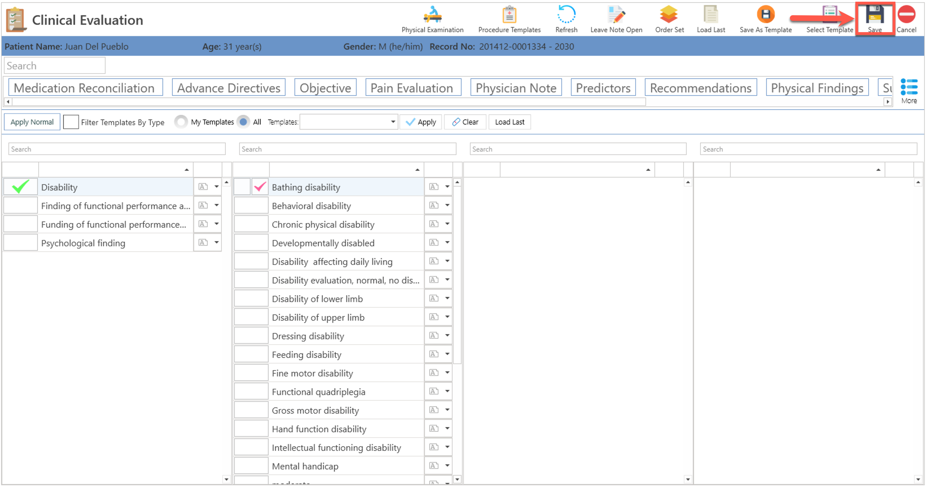Enable the Filter Templates By Type checkbox
Image resolution: width=927 pixels, height=488 pixels.
[71, 122]
